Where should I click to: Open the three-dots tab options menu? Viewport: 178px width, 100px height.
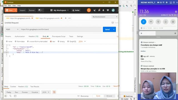pyautogui.click(x=70, y=18)
